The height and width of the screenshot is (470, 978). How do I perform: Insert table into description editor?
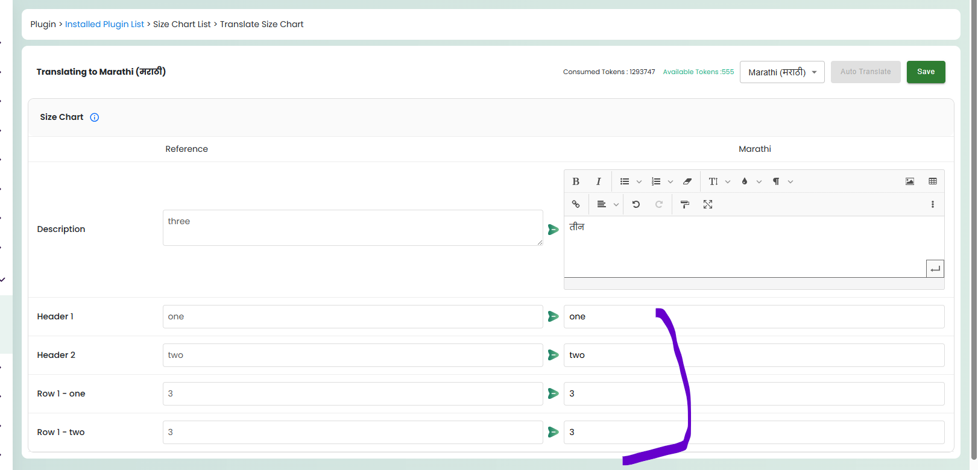pyautogui.click(x=933, y=181)
